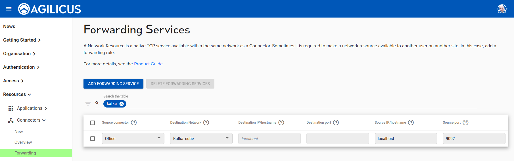Click the Agilicus logo
Image resolution: width=514 pixels, height=161 pixels.
tap(50, 9)
